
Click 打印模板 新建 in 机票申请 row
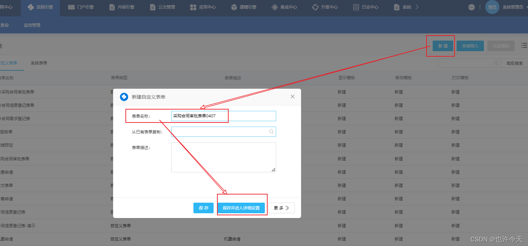(456, 239)
